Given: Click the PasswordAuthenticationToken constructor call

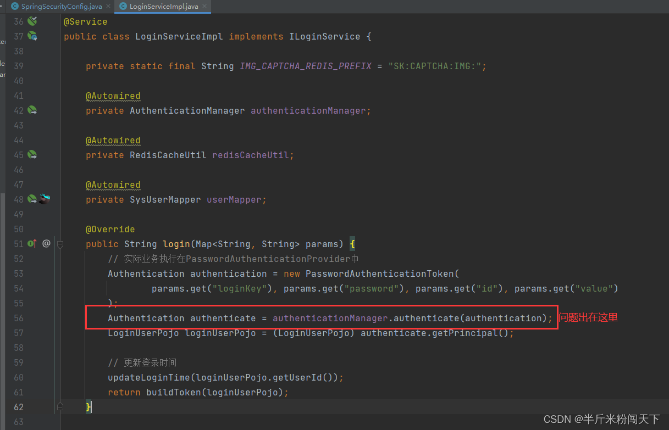Looking at the screenshot, I should 380,273.
